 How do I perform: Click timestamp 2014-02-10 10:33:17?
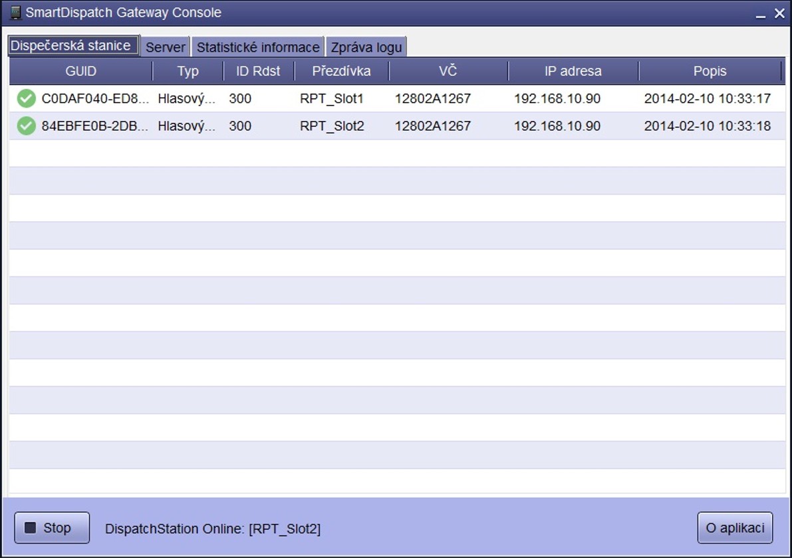pyautogui.click(x=707, y=98)
